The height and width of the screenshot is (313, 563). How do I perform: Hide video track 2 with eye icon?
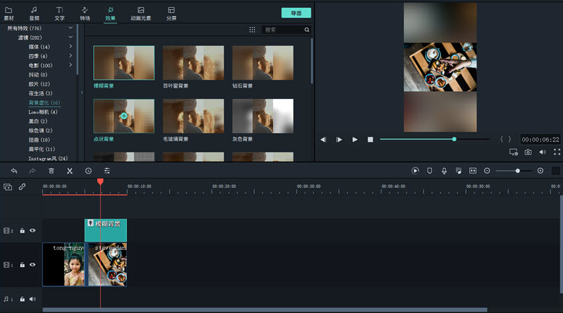pos(33,231)
